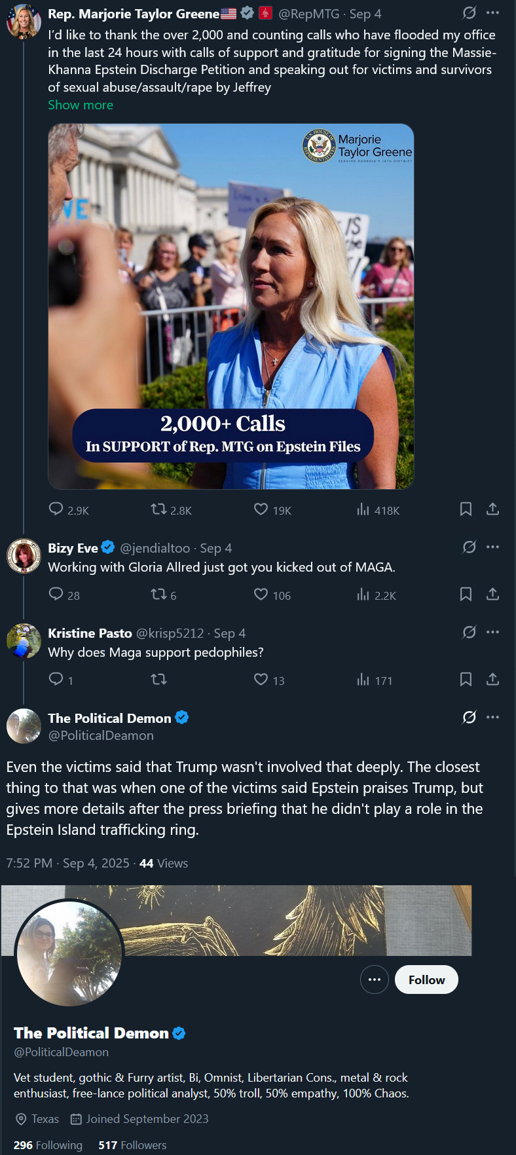The height and width of the screenshot is (1155, 516).
Task: Open the 517 Followers list
Action: (x=132, y=1145)
